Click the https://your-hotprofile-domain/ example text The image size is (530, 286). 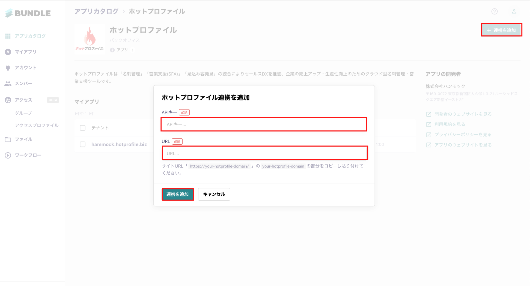tap(219, 166)
